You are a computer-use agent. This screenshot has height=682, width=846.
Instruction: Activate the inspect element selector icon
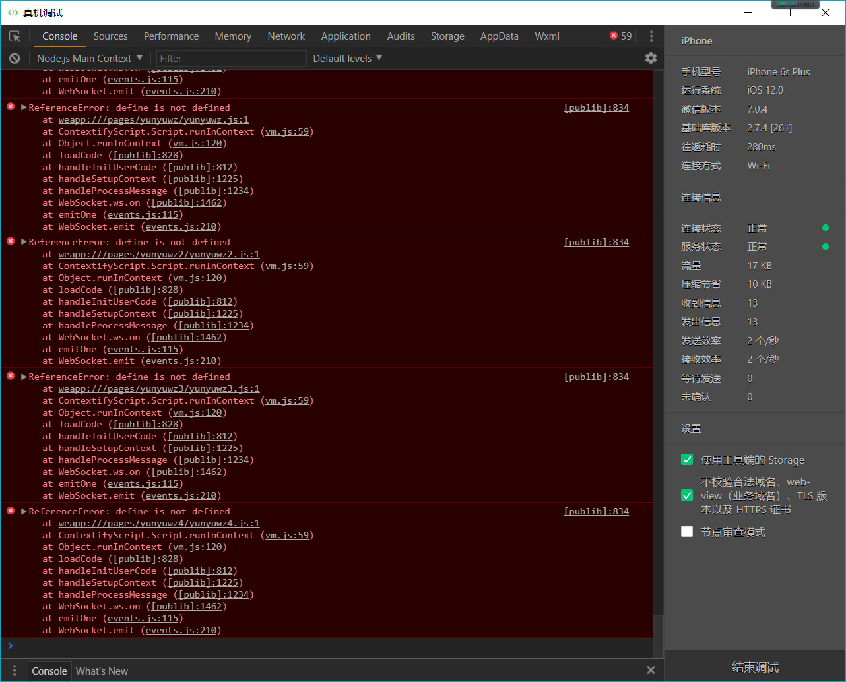click(x=15, y=36)
